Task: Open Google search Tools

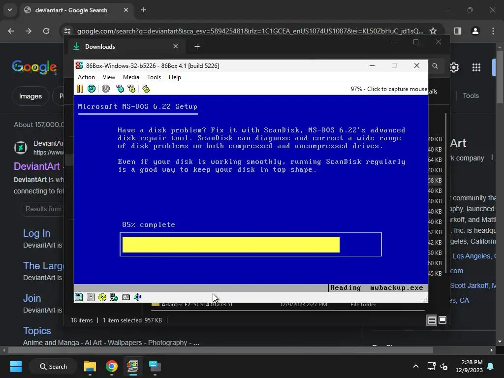Action: [x=471, y=96]
